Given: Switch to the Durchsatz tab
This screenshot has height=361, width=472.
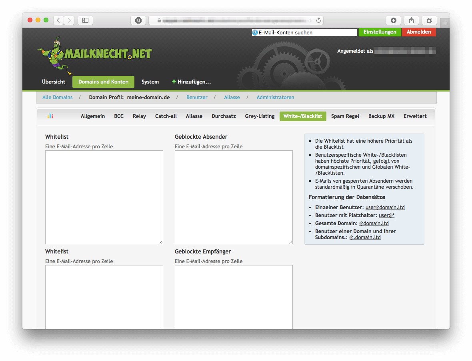Looking at the screenshot, I should pyautogui.click(x=224, y=116).
